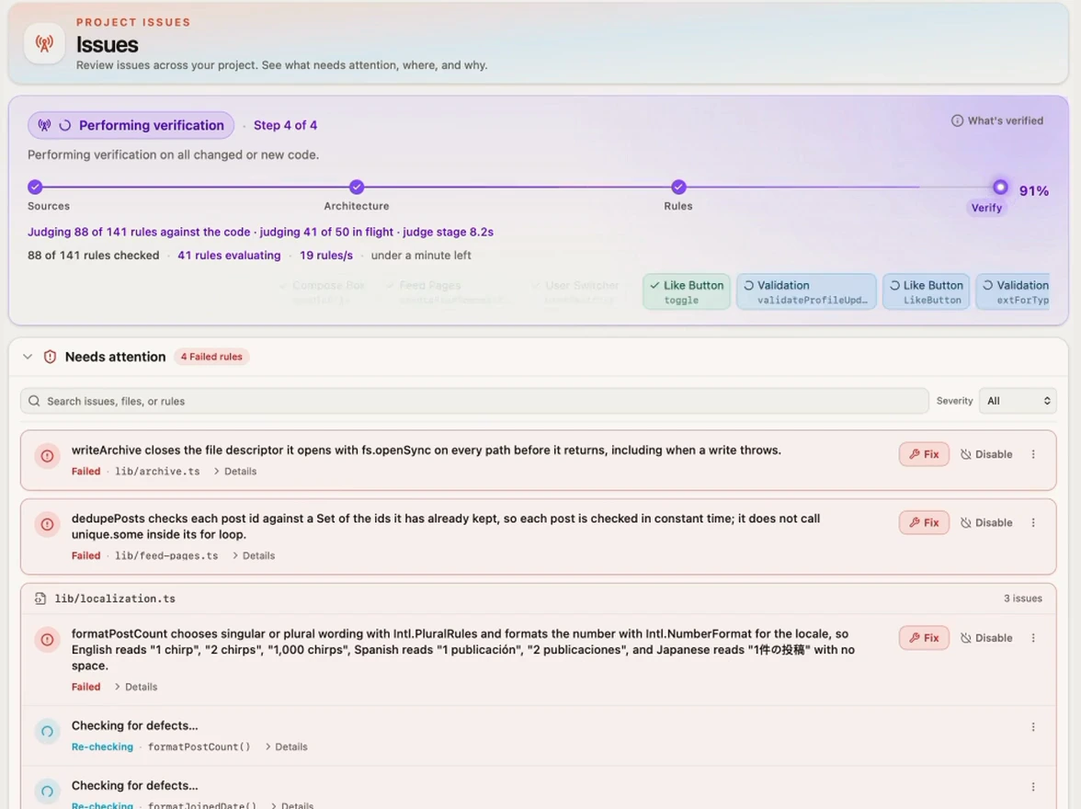This screenshot has height=809, width=1081.
Task: Expand Details for lib/feed-pages.ts issue
Action: (x=254, y=556)
